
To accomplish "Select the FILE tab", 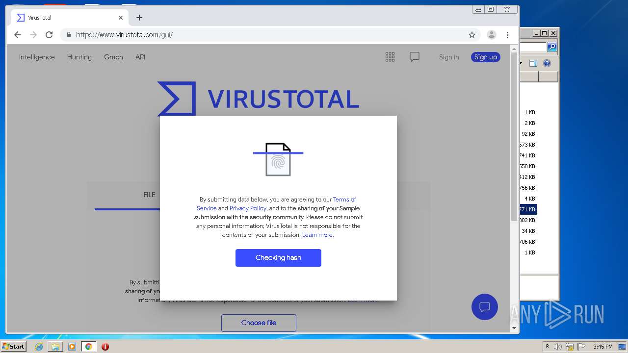I will pyautogui.click(x=149, y=195).
